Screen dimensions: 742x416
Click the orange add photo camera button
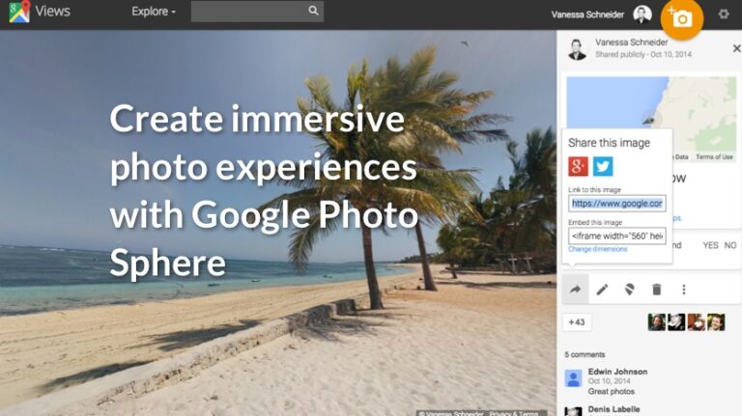click(x=682, y=18)
